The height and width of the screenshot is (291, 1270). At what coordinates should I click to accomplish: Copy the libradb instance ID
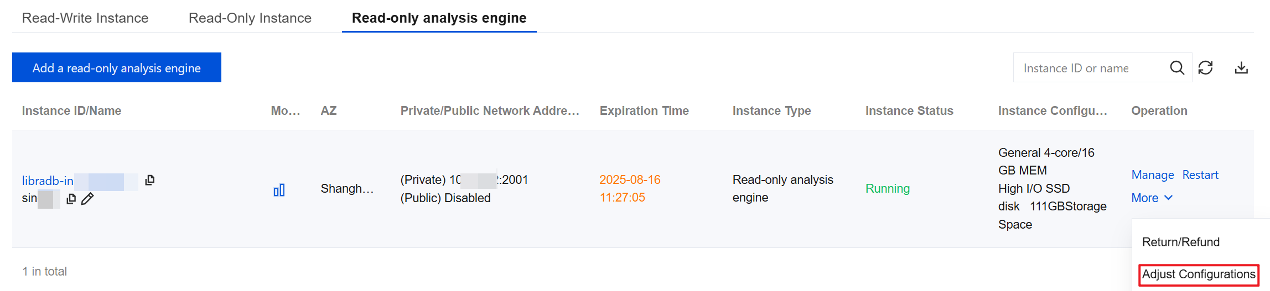(149, 180)
